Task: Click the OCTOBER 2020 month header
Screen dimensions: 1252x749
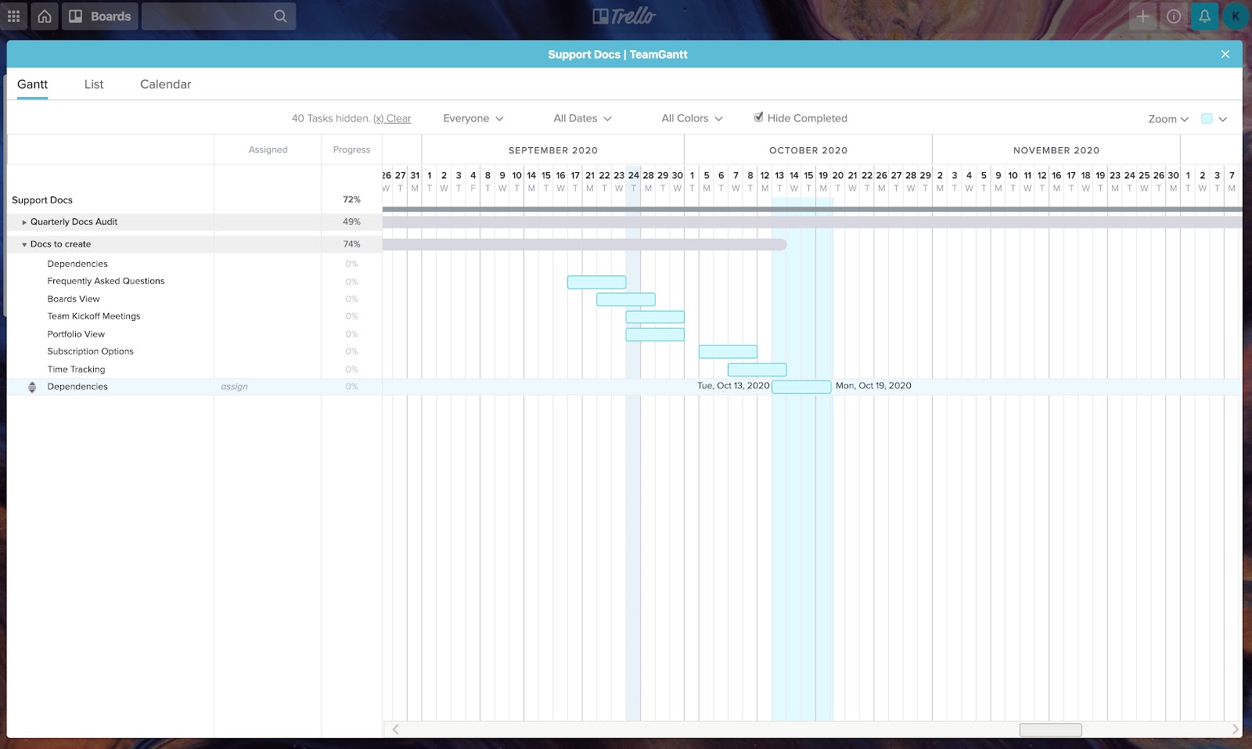Action: tap(808, 150)
